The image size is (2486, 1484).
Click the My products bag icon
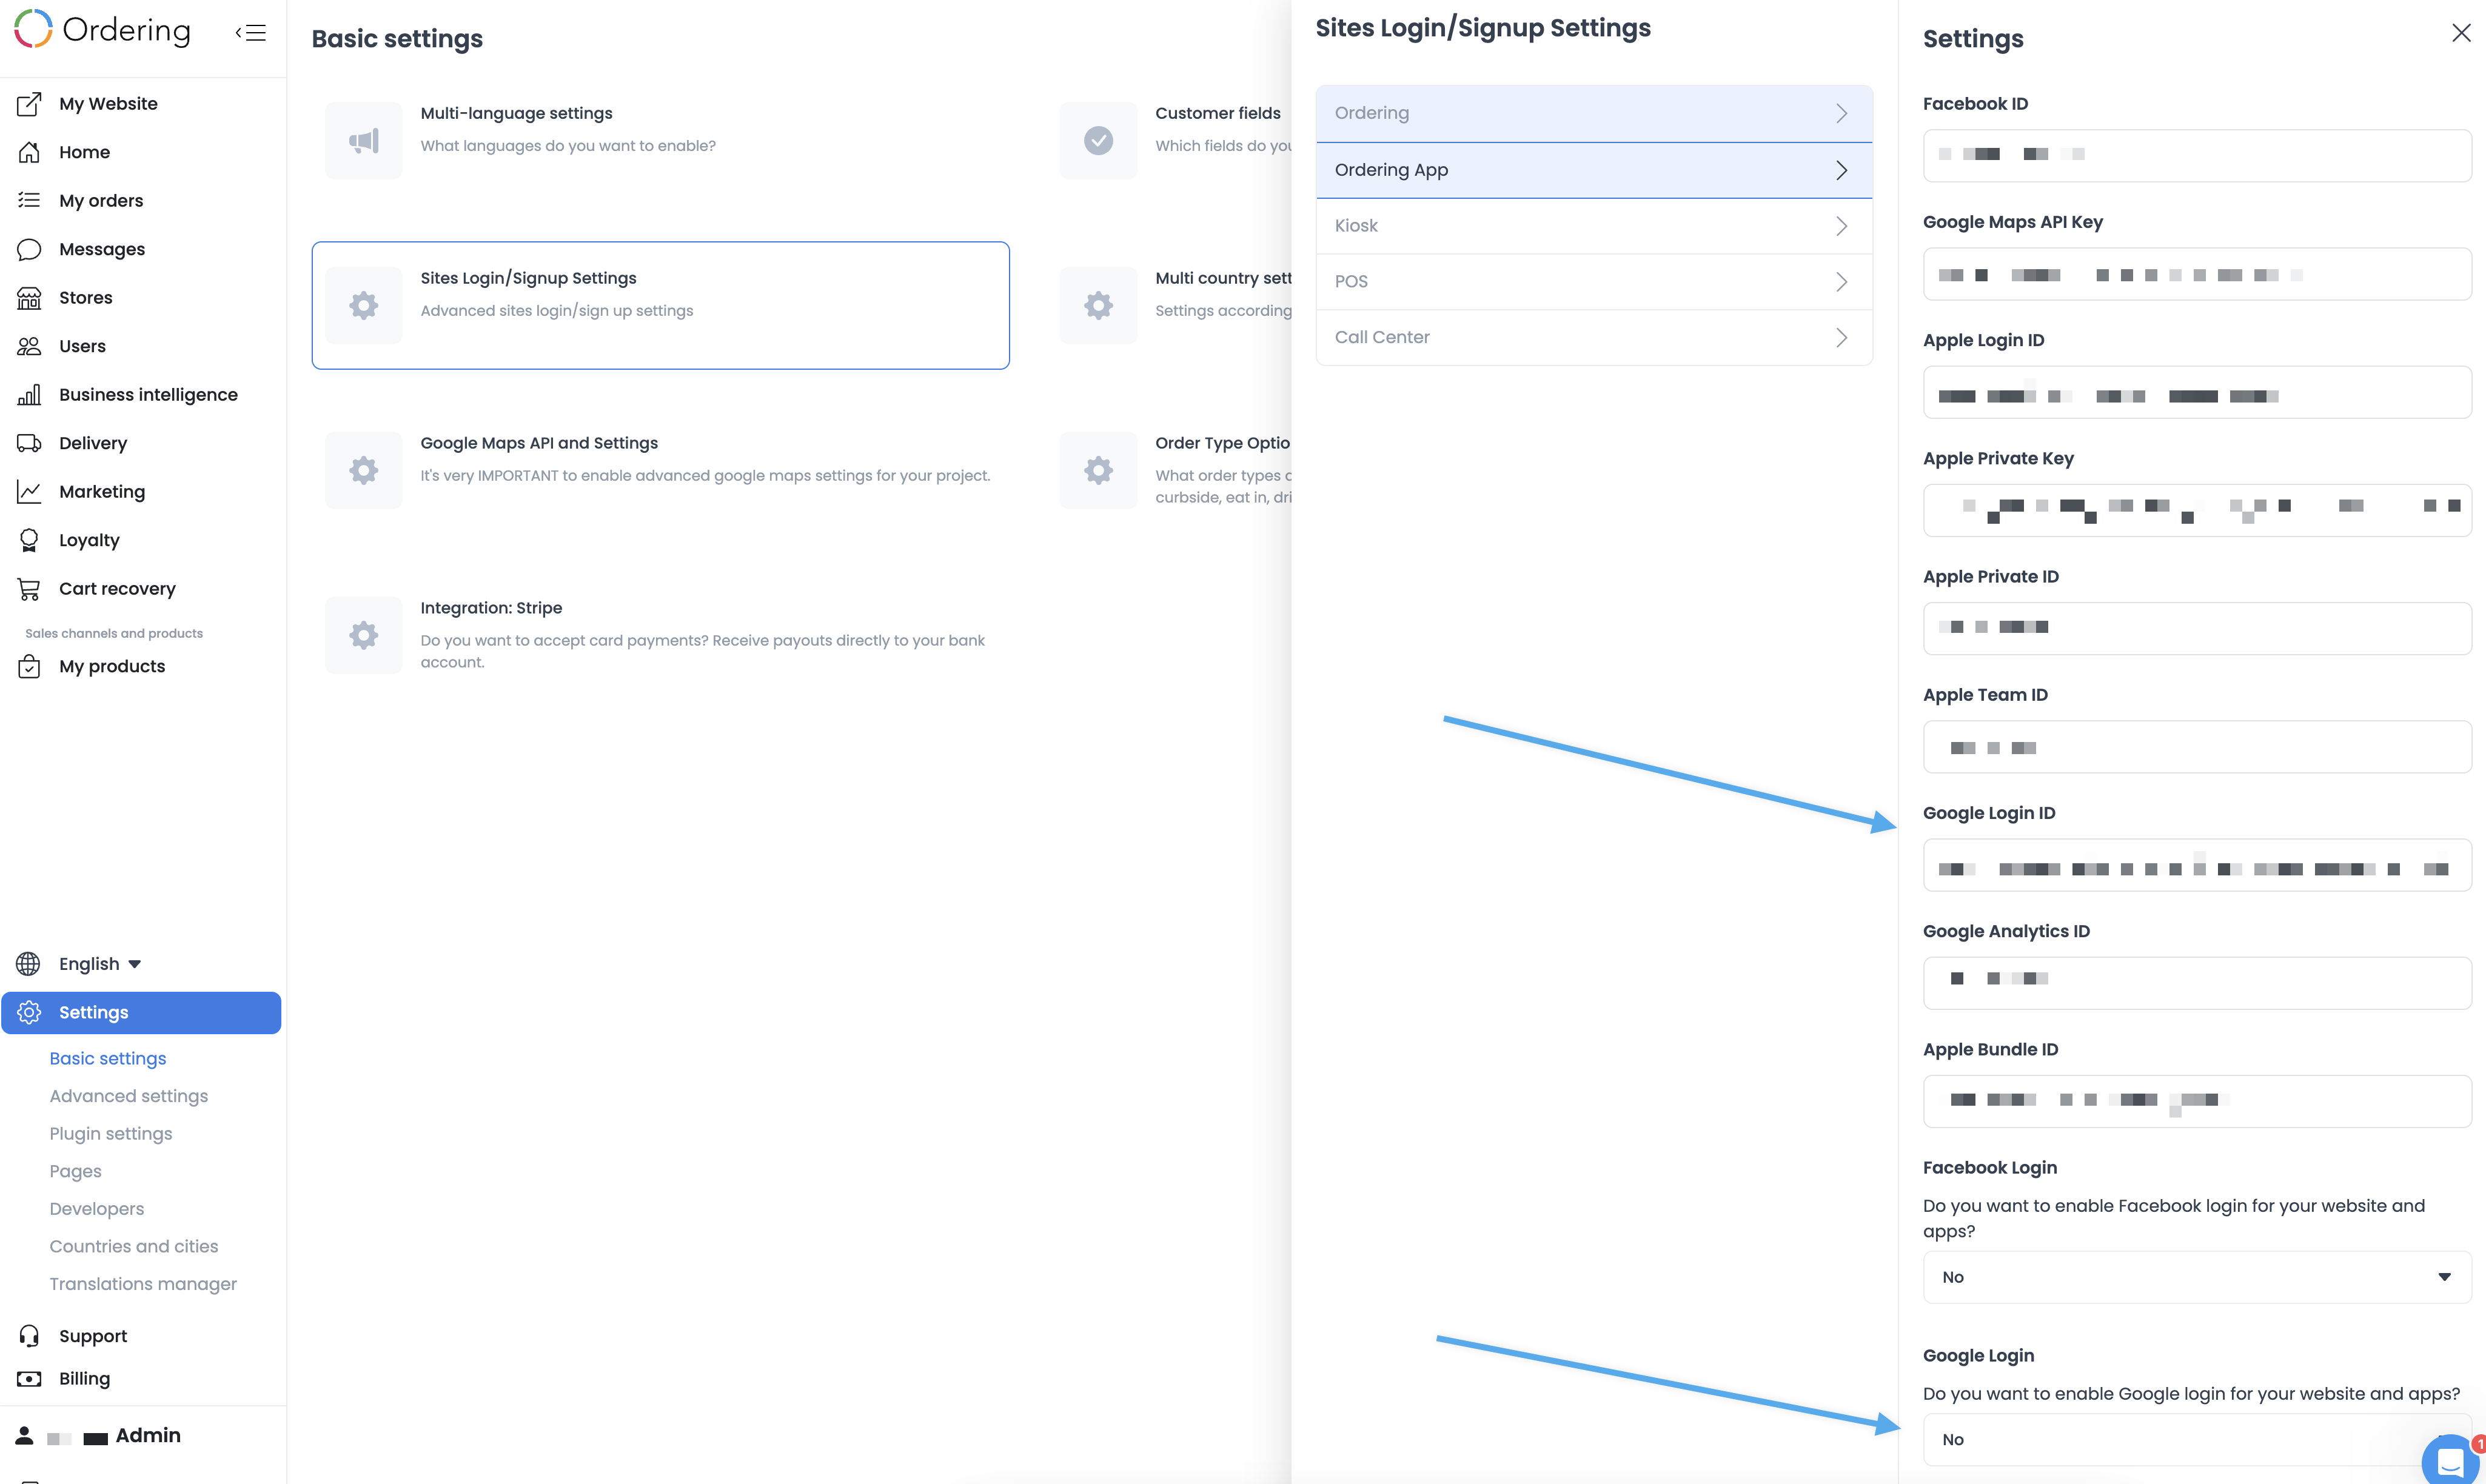[29, 666]
